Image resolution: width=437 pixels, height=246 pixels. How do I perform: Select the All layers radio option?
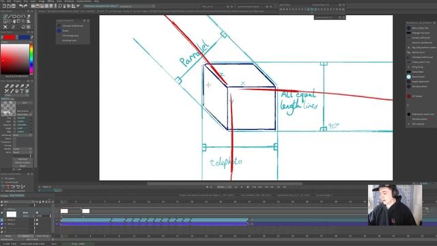pyautogui.click(x=2, y=178)
